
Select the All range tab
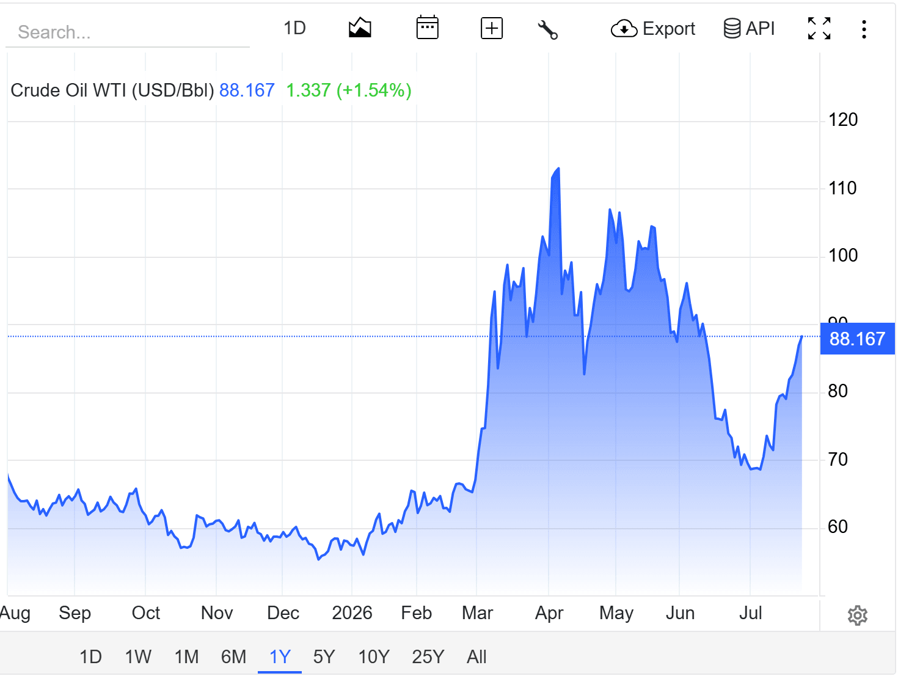[476, 656]
